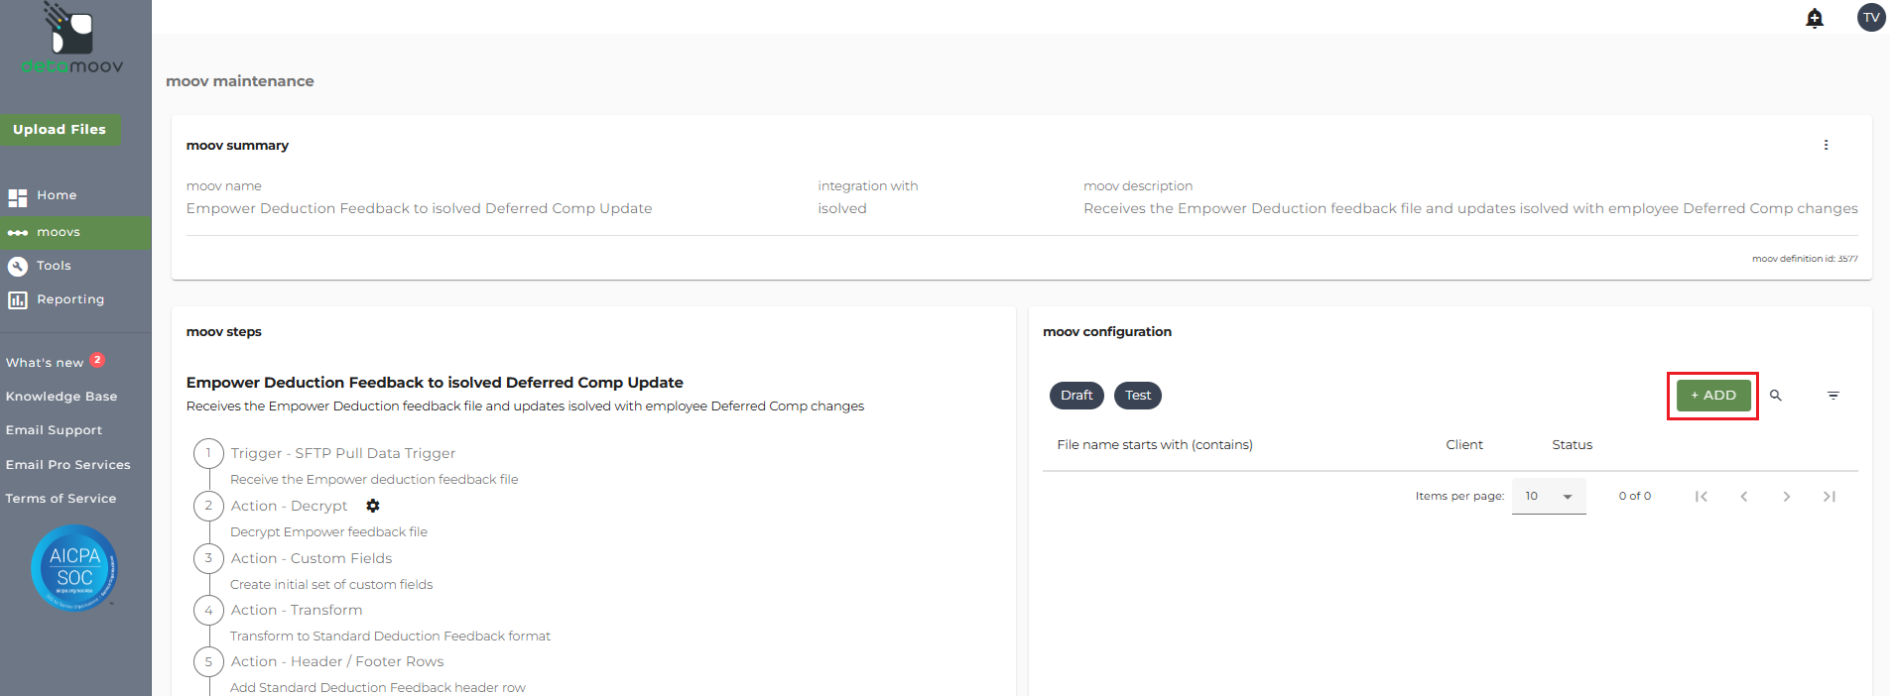The width and height of the screenshot is (1891, 696).
Task: Click the isolved integration value
Action: [842, 208]
